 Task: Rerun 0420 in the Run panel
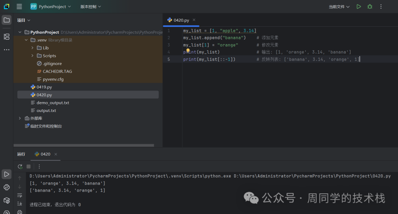pyautogui.click(x=20, y=166)
